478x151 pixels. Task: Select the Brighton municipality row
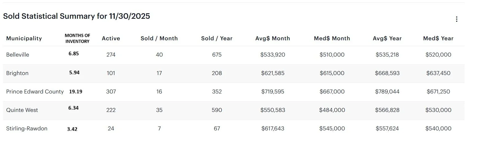click(x=234, y=74)
